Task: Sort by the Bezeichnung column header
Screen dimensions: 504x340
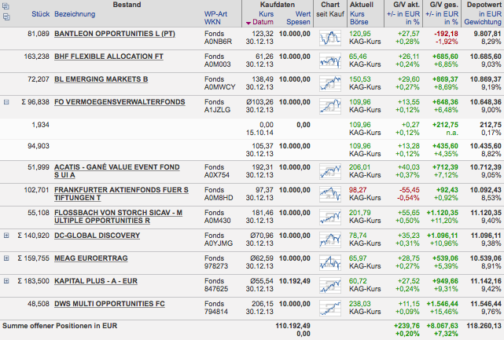Action: pos(75,14)
